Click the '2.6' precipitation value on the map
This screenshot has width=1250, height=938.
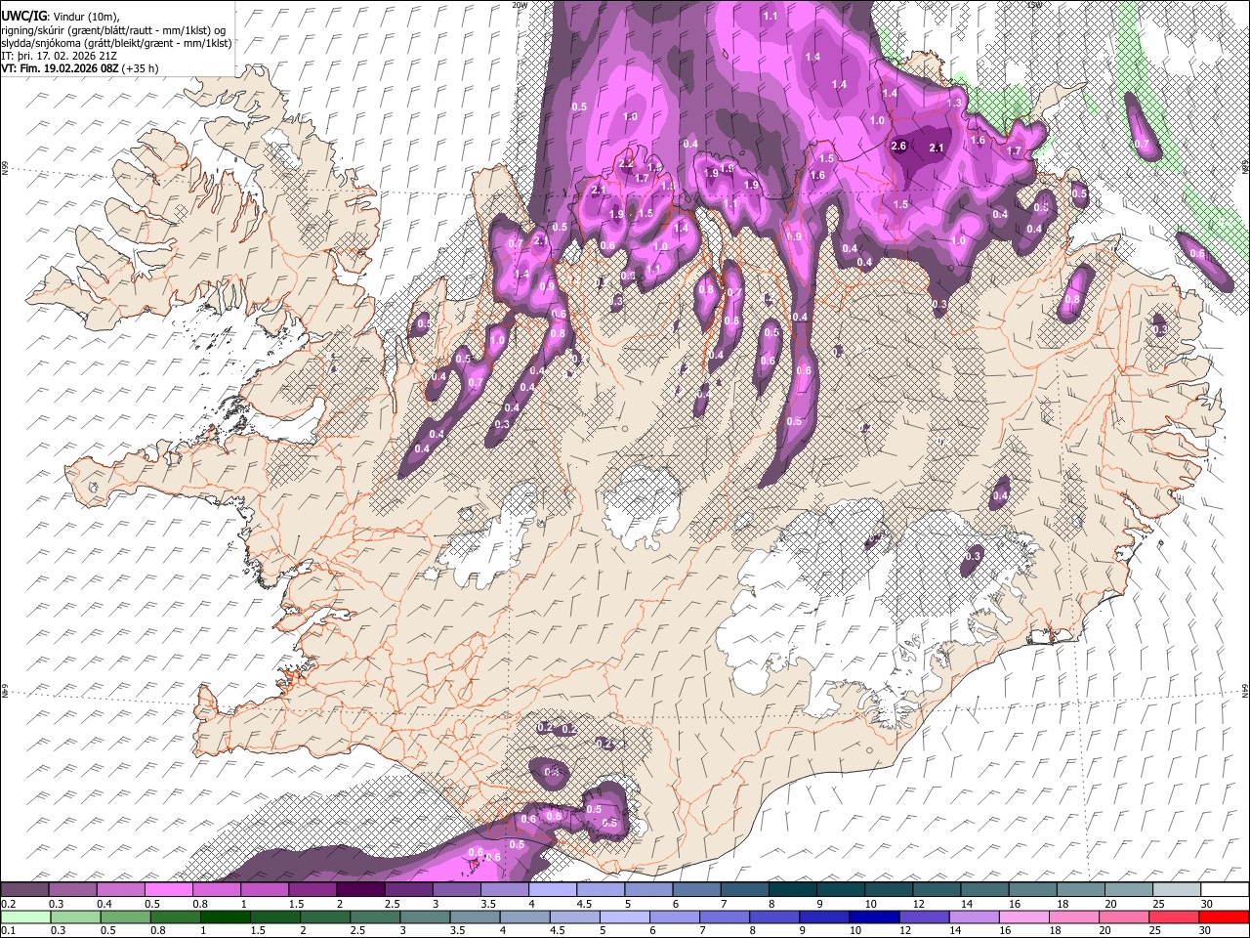tap(899, 147)
